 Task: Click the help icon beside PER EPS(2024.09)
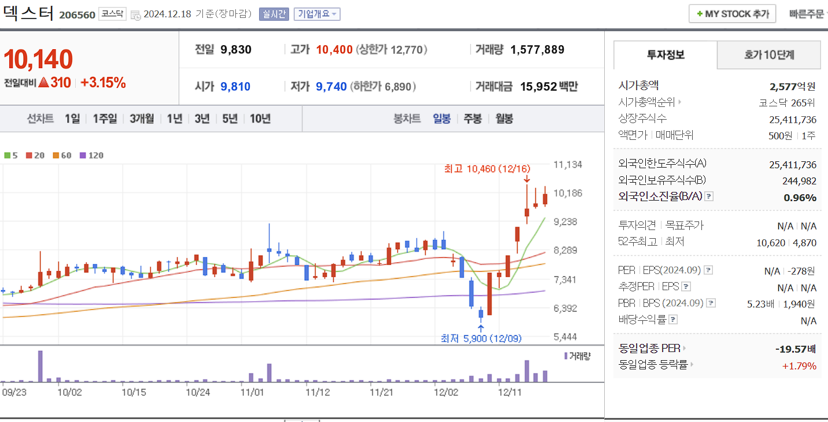click(708, 271)
